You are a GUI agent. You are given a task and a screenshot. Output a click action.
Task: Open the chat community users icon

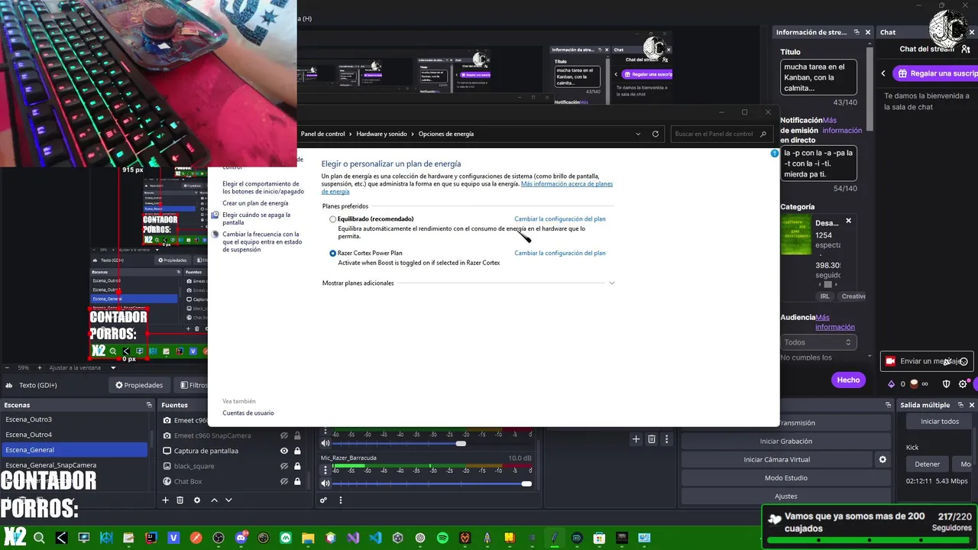pyautogui.click(x=966, y=49)
